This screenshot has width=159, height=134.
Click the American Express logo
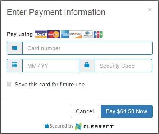tap(65, 34)
